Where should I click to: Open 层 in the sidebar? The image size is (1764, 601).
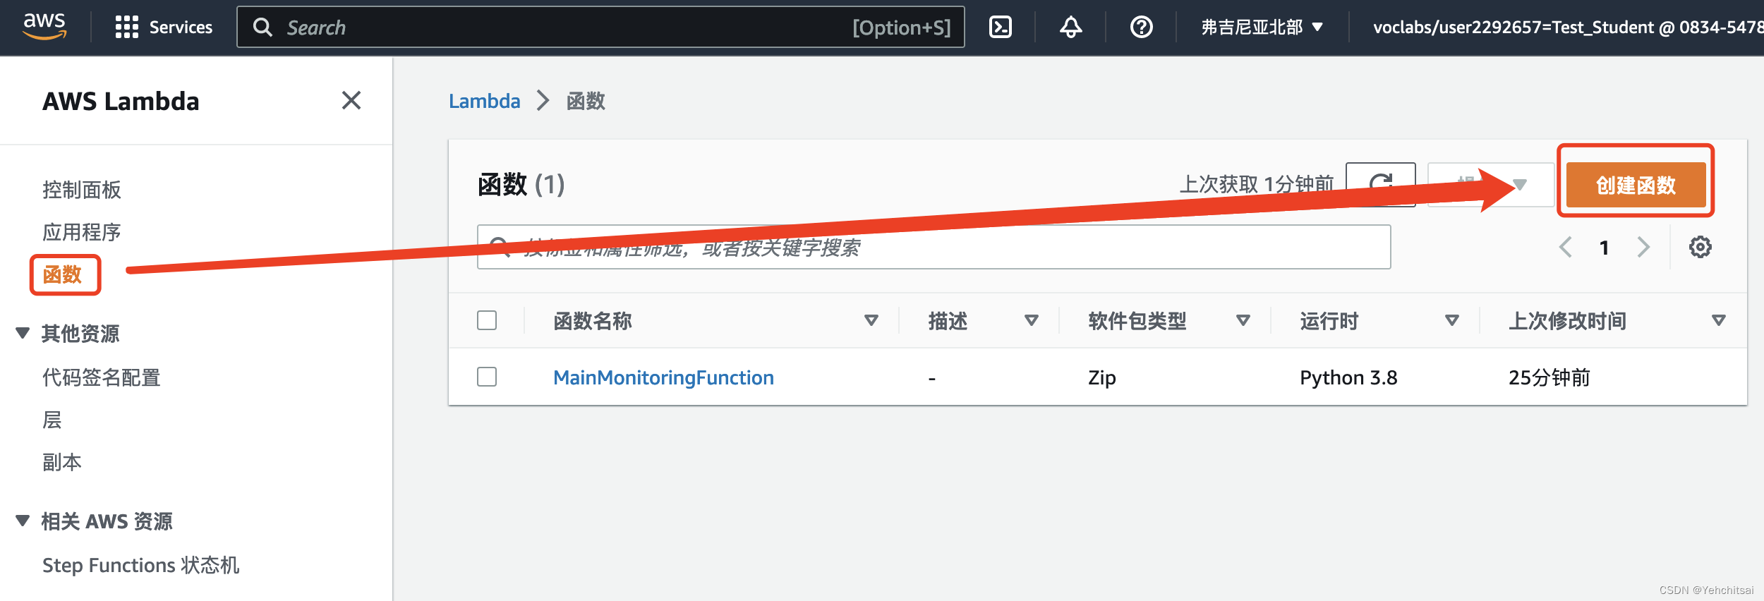(52, 420)
